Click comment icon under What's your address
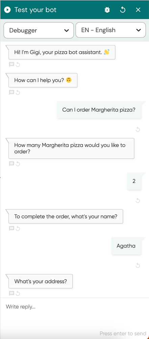Screen dimensions: 149x339 pos(11,294)
